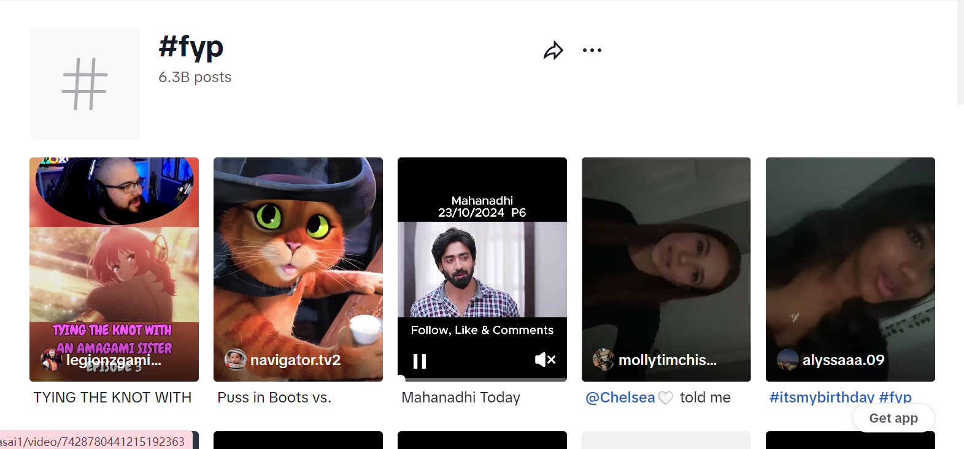This screenshot has width=964, height=449.
Task: Click the legionzgami profile avatar
Action: click(51, 360)
